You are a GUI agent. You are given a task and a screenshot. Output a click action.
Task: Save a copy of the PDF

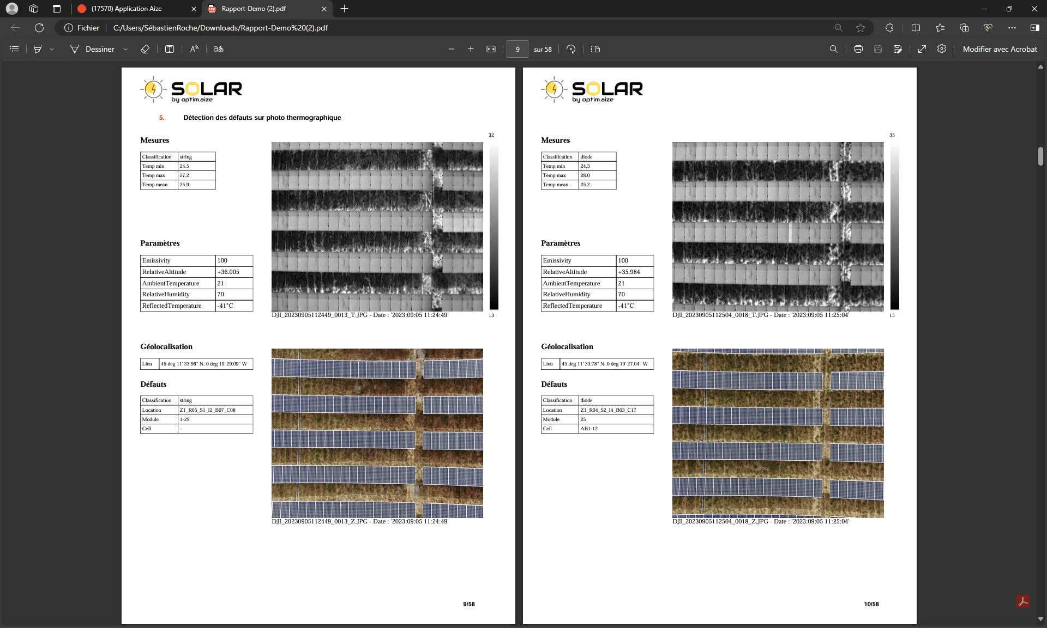pyautogui.click(x=877, y=49)
